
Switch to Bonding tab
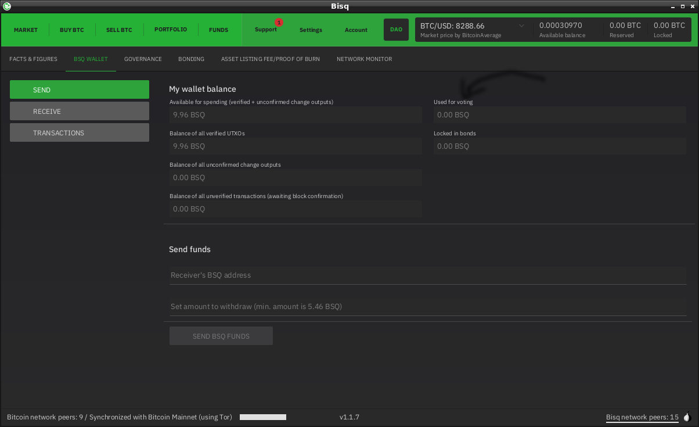(191, 59)
